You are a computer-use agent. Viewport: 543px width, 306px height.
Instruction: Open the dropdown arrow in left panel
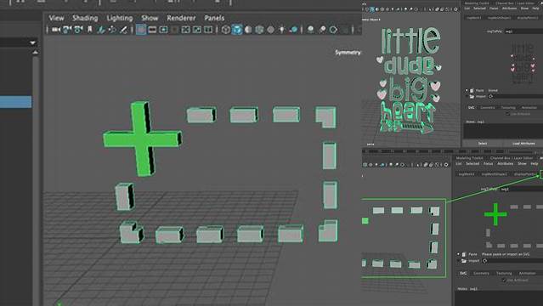coord(32,42)
